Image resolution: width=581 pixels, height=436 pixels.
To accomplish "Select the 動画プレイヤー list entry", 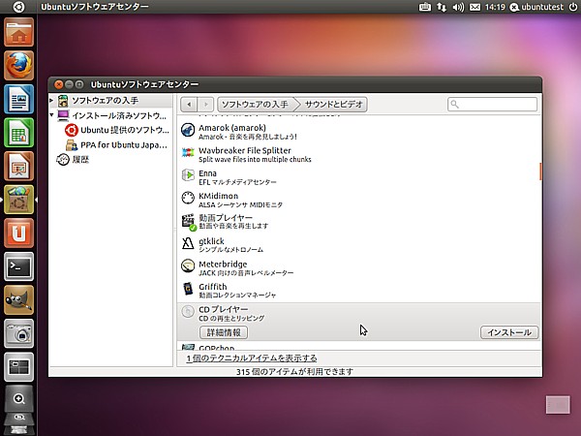I will pyautogui.click(x=357, y=221).
